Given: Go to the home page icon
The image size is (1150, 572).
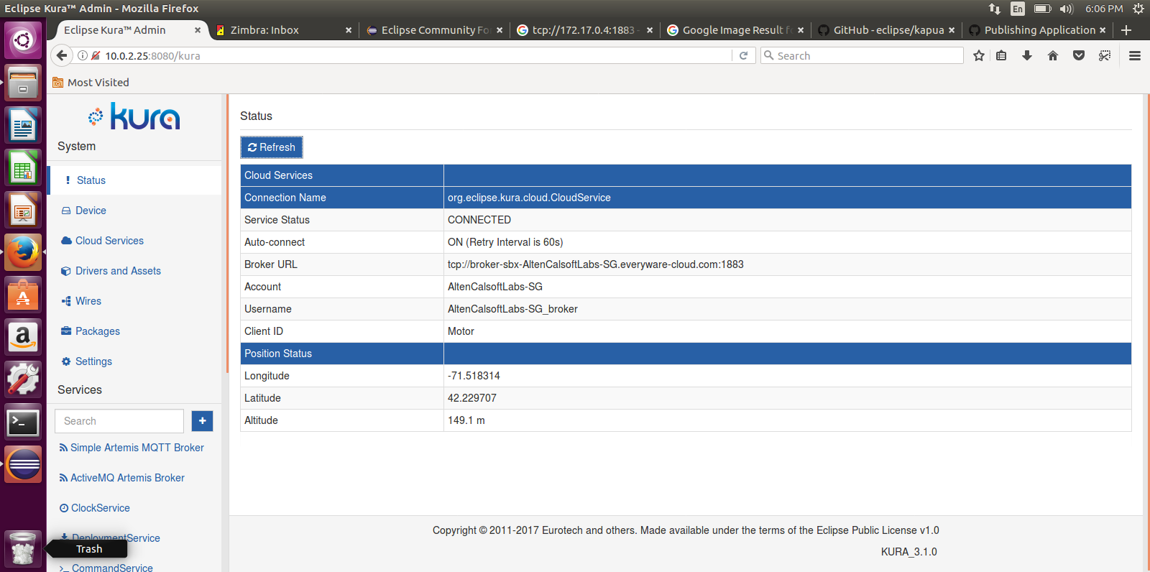Looking at the screenshot, I should coord(1053,55).
